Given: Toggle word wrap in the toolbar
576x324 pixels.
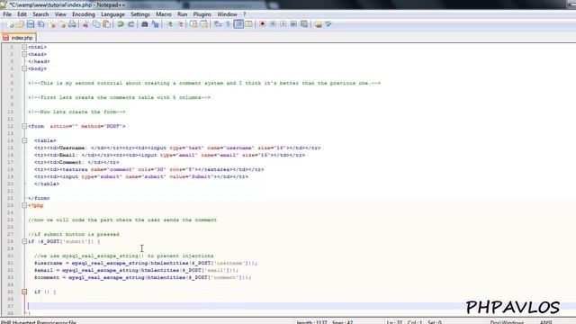Looking at the screenshot, I should point(218,24).
